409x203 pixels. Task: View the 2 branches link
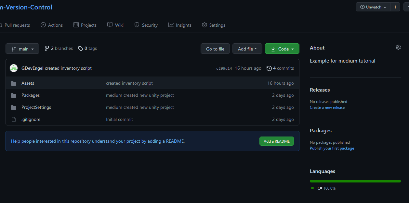click(59, 48)
